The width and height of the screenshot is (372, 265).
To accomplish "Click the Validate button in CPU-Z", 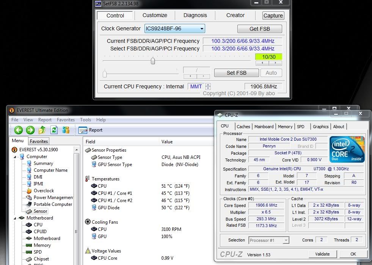I will click(322, 254).
